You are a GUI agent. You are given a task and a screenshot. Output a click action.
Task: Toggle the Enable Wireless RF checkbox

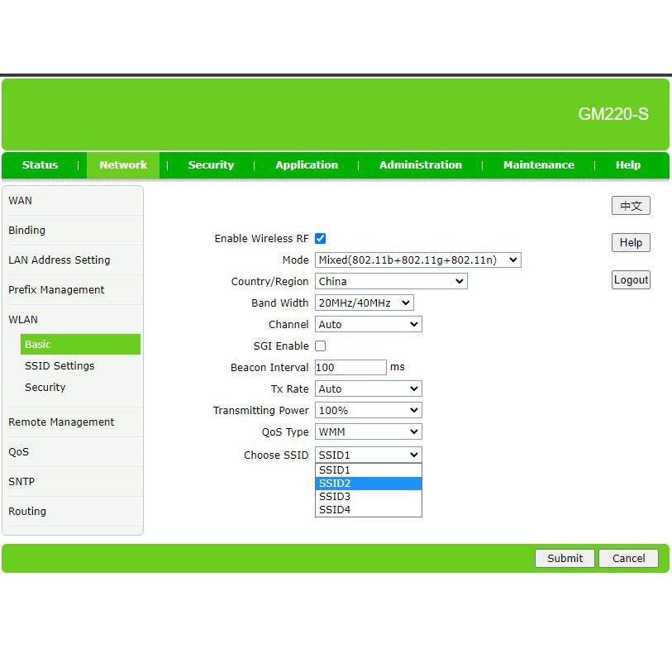321,238
